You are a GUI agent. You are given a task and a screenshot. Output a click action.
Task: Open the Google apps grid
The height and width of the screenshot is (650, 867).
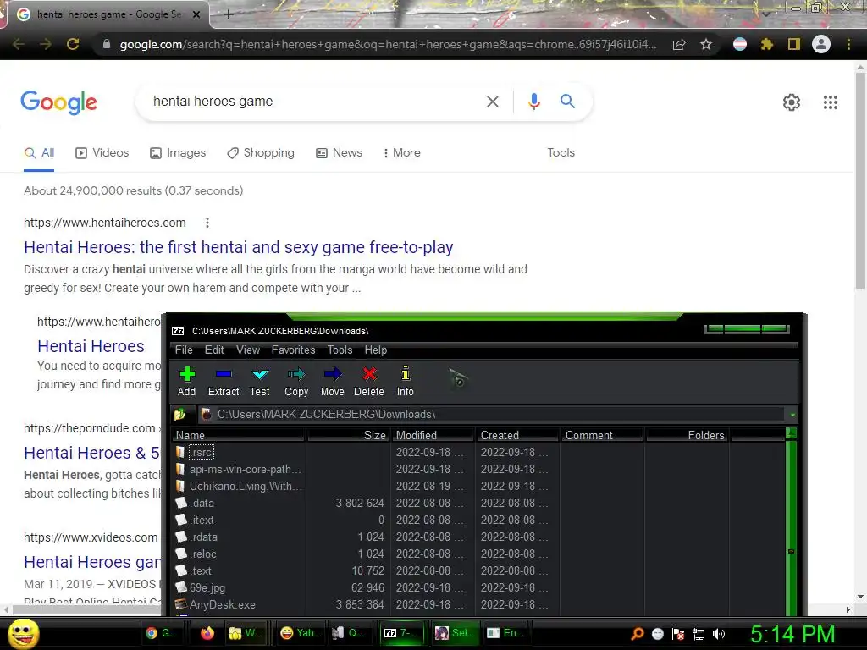coord(831,102)
